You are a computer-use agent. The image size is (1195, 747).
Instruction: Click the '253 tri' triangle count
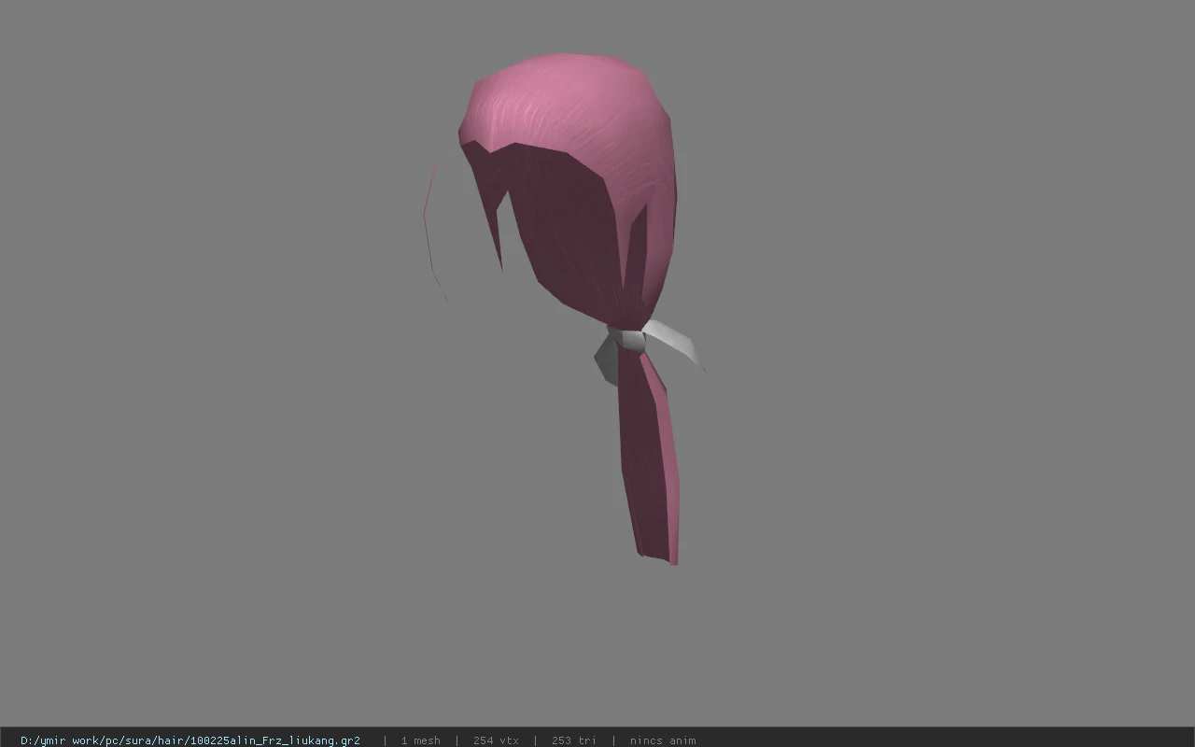pos(573,740)
